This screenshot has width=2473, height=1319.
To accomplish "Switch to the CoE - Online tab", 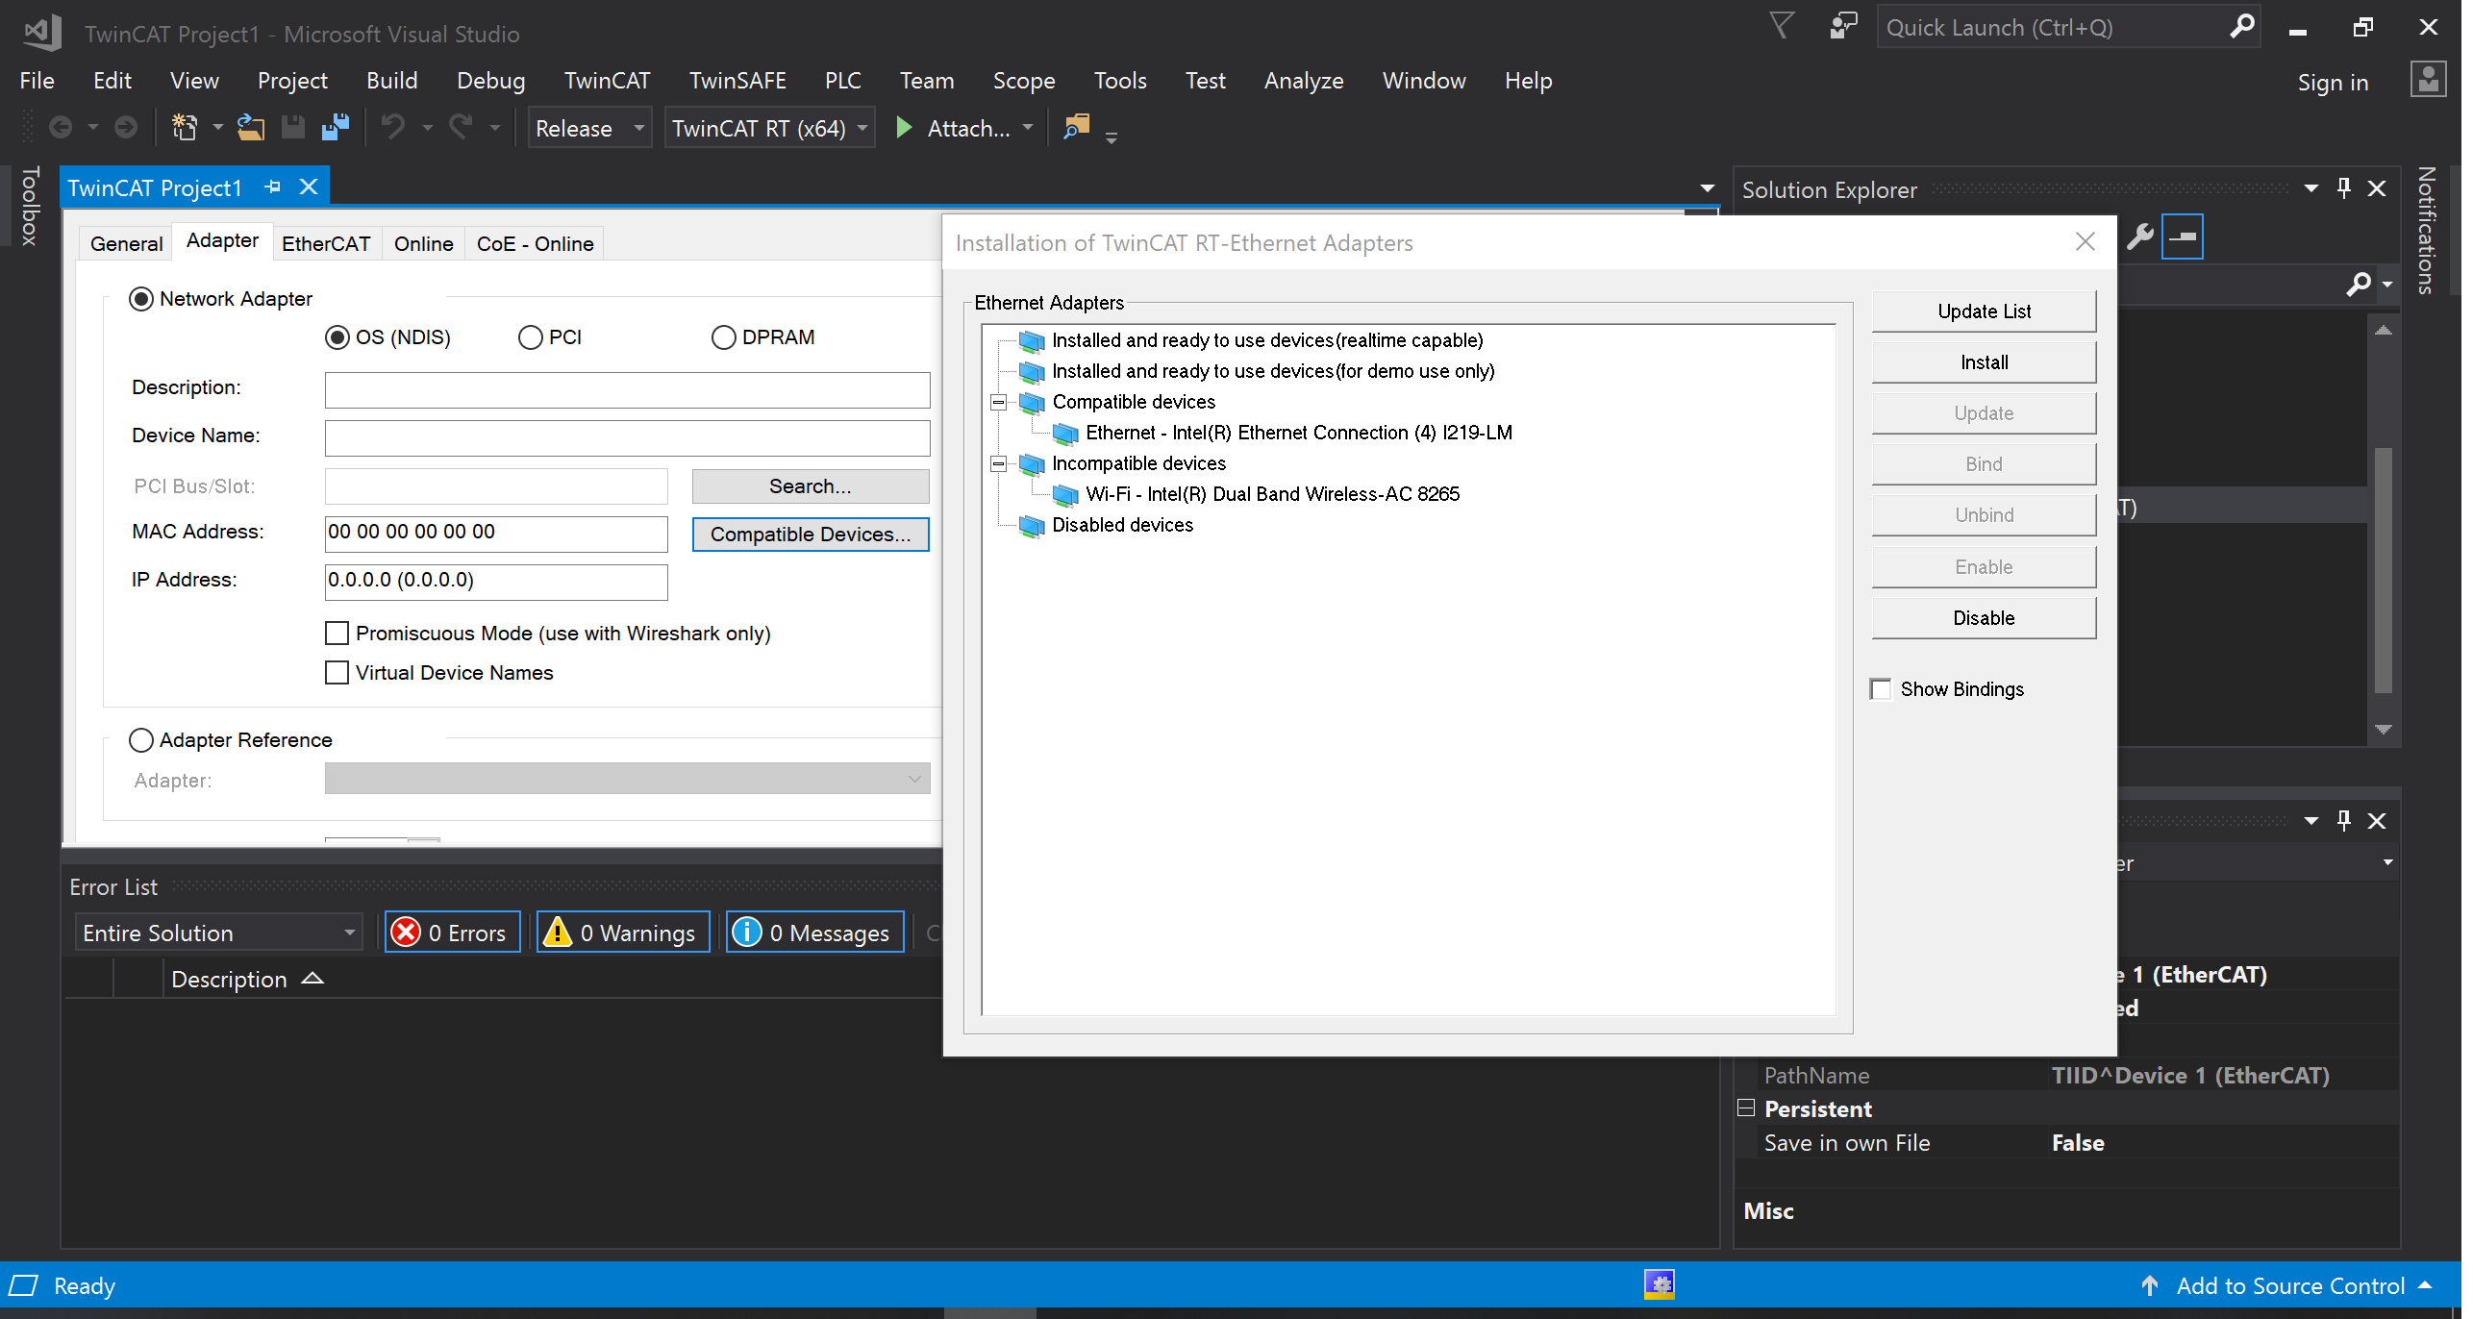I will tap(536, 244).
